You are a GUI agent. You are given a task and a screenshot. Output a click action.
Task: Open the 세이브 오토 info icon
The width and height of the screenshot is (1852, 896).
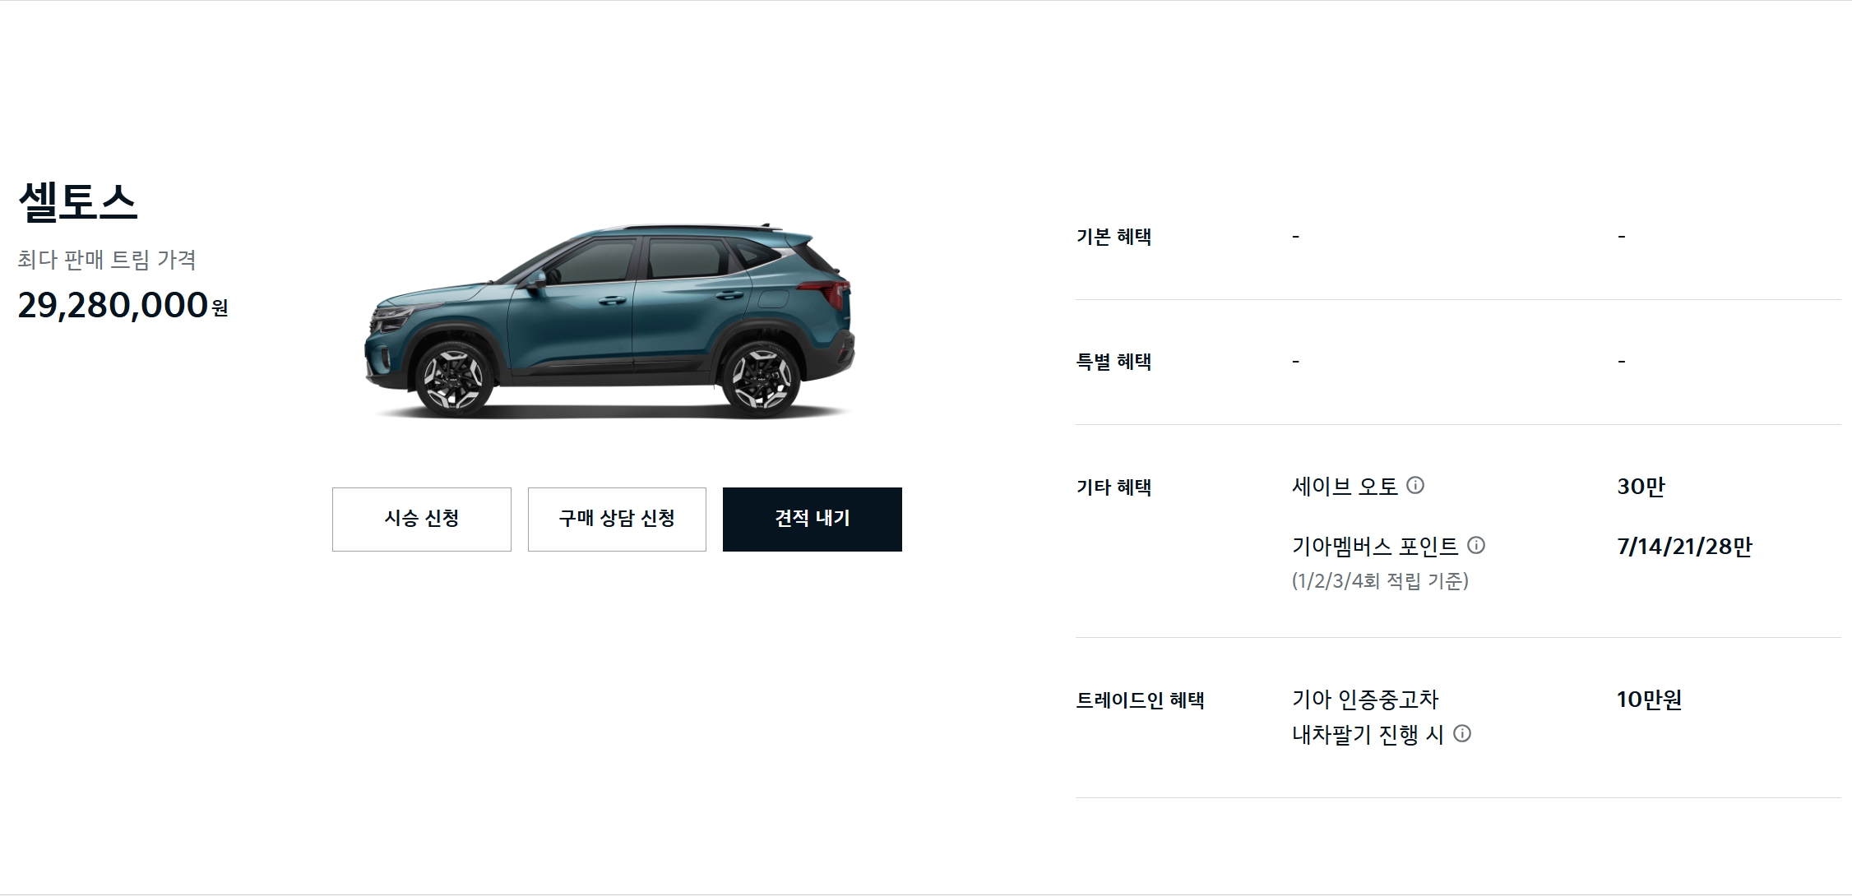(1415, 485)
